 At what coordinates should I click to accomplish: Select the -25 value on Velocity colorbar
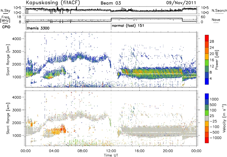click(x=213, y=121)
